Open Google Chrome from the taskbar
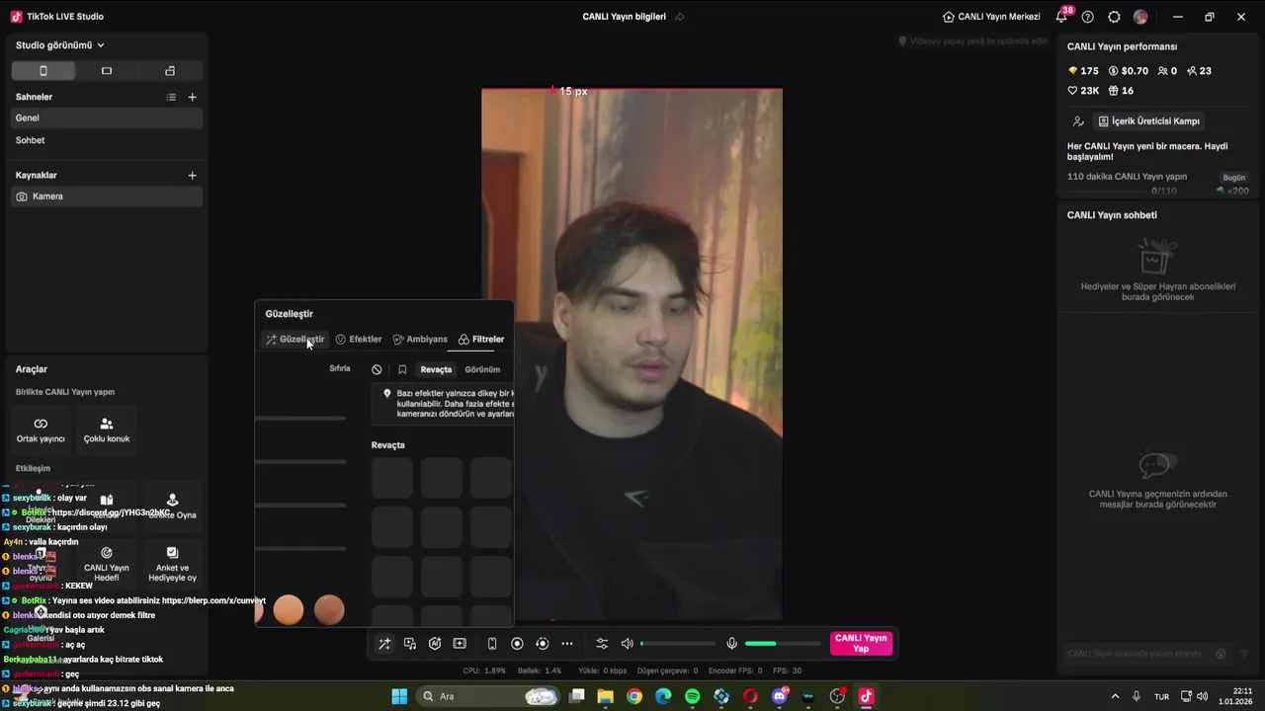Screen dimensions: 1265x711 tap(634, 696)
